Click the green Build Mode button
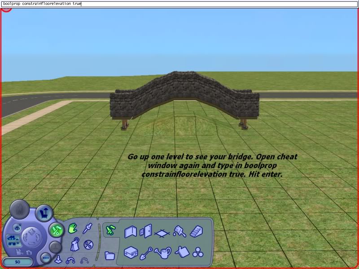 tap(57, 230)
